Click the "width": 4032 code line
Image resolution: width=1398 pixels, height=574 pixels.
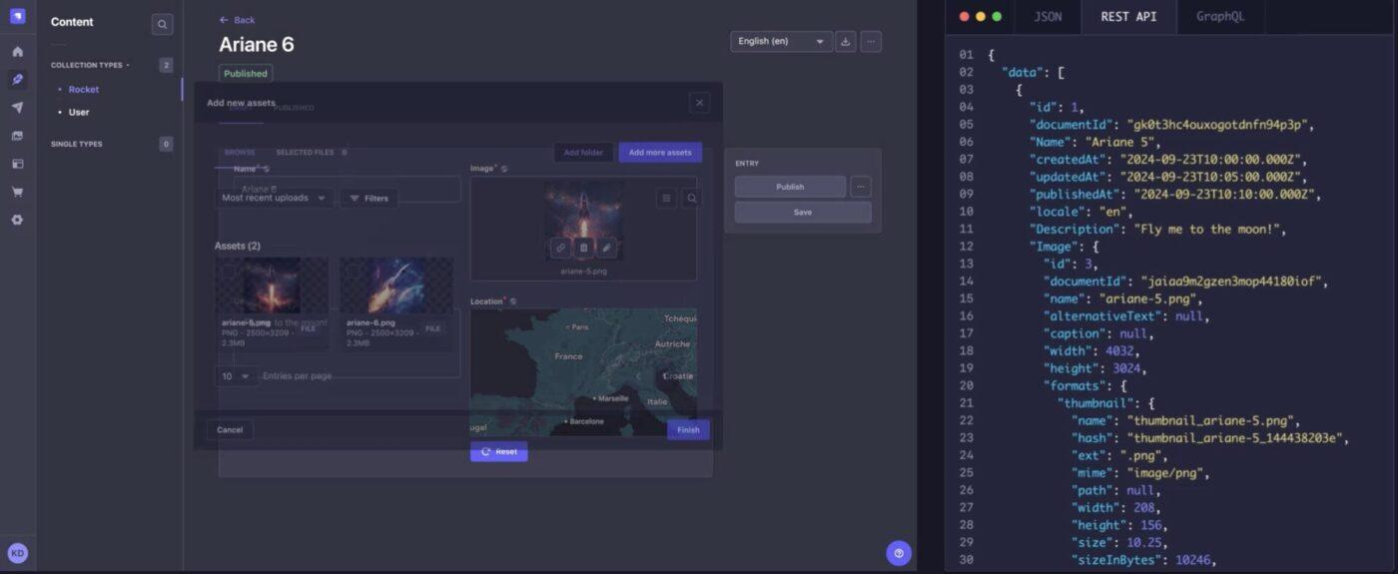click(x=1093, y=350)
